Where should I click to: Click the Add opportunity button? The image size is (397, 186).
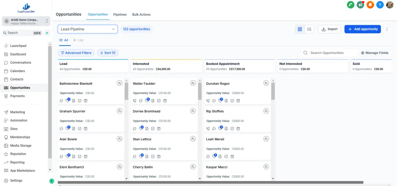tap(362, 29)
